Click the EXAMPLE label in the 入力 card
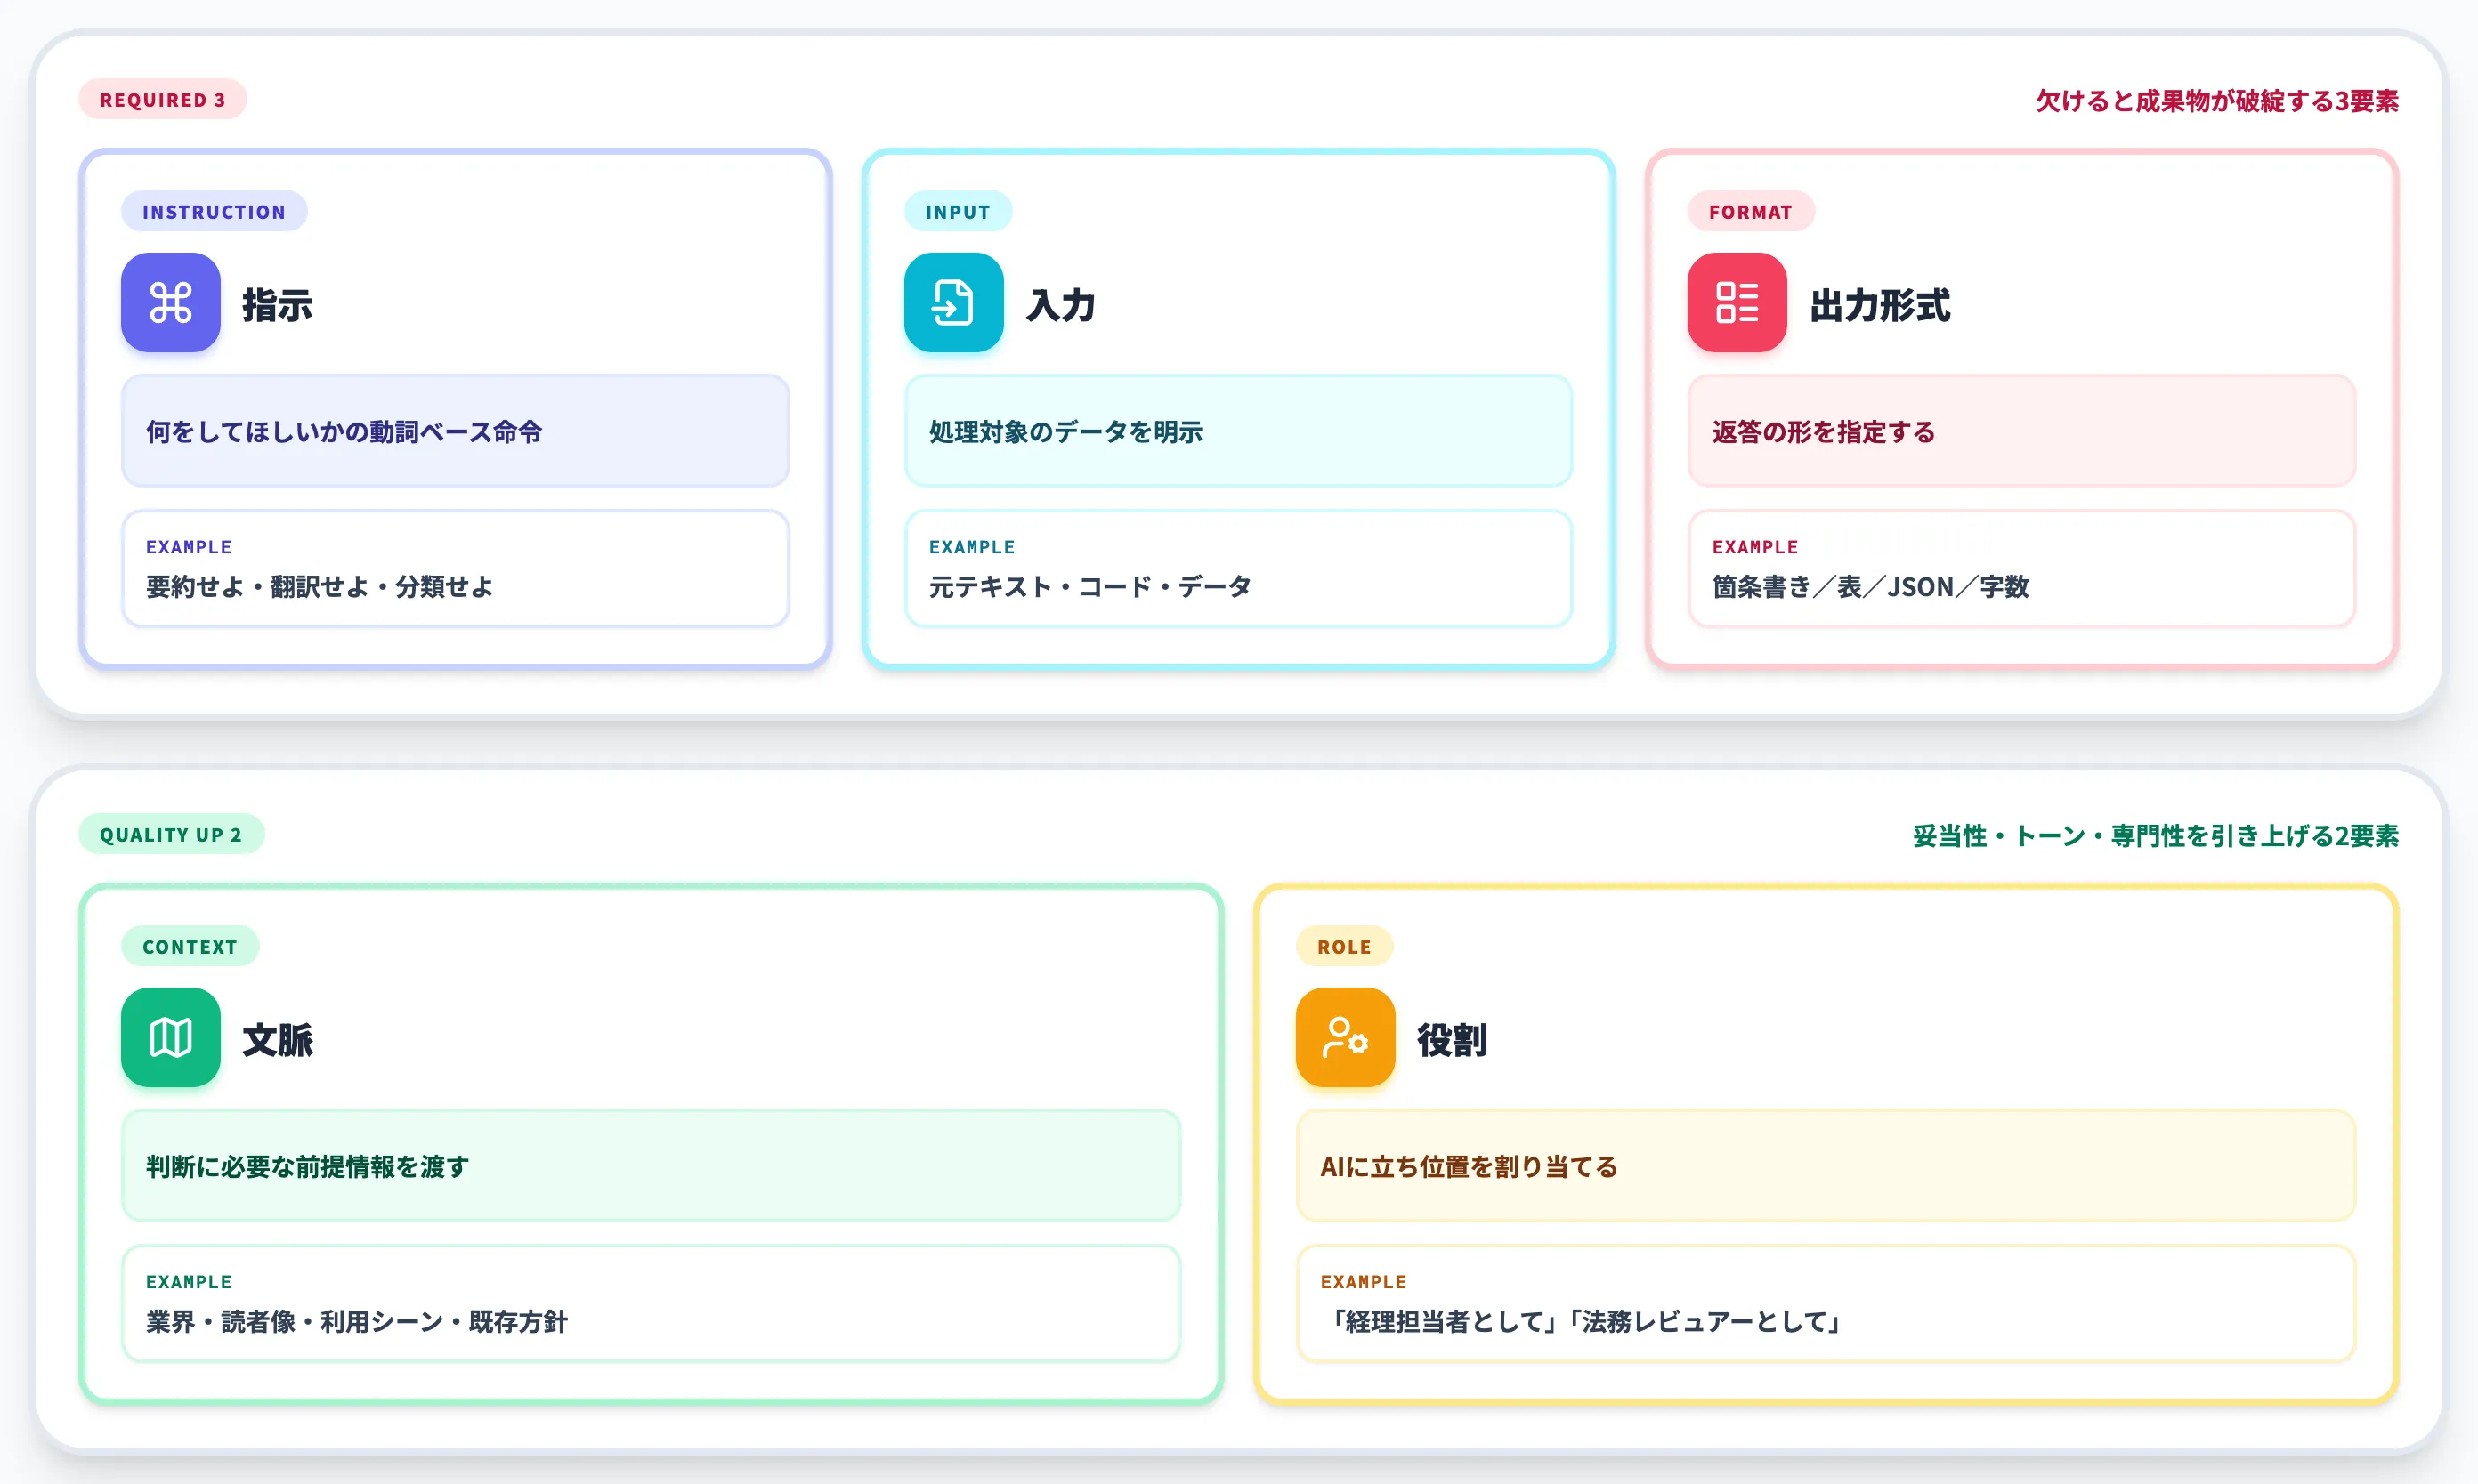 [x=972, y=547]
